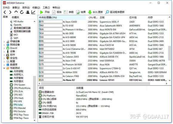
Task: Toggle the checkbox beside 处理器名称
Action: point(40,92)
